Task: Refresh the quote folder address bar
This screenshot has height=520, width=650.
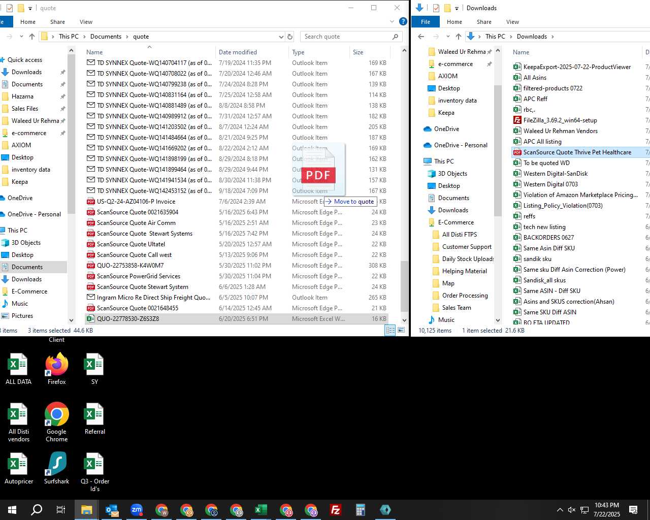Action: 290,37
